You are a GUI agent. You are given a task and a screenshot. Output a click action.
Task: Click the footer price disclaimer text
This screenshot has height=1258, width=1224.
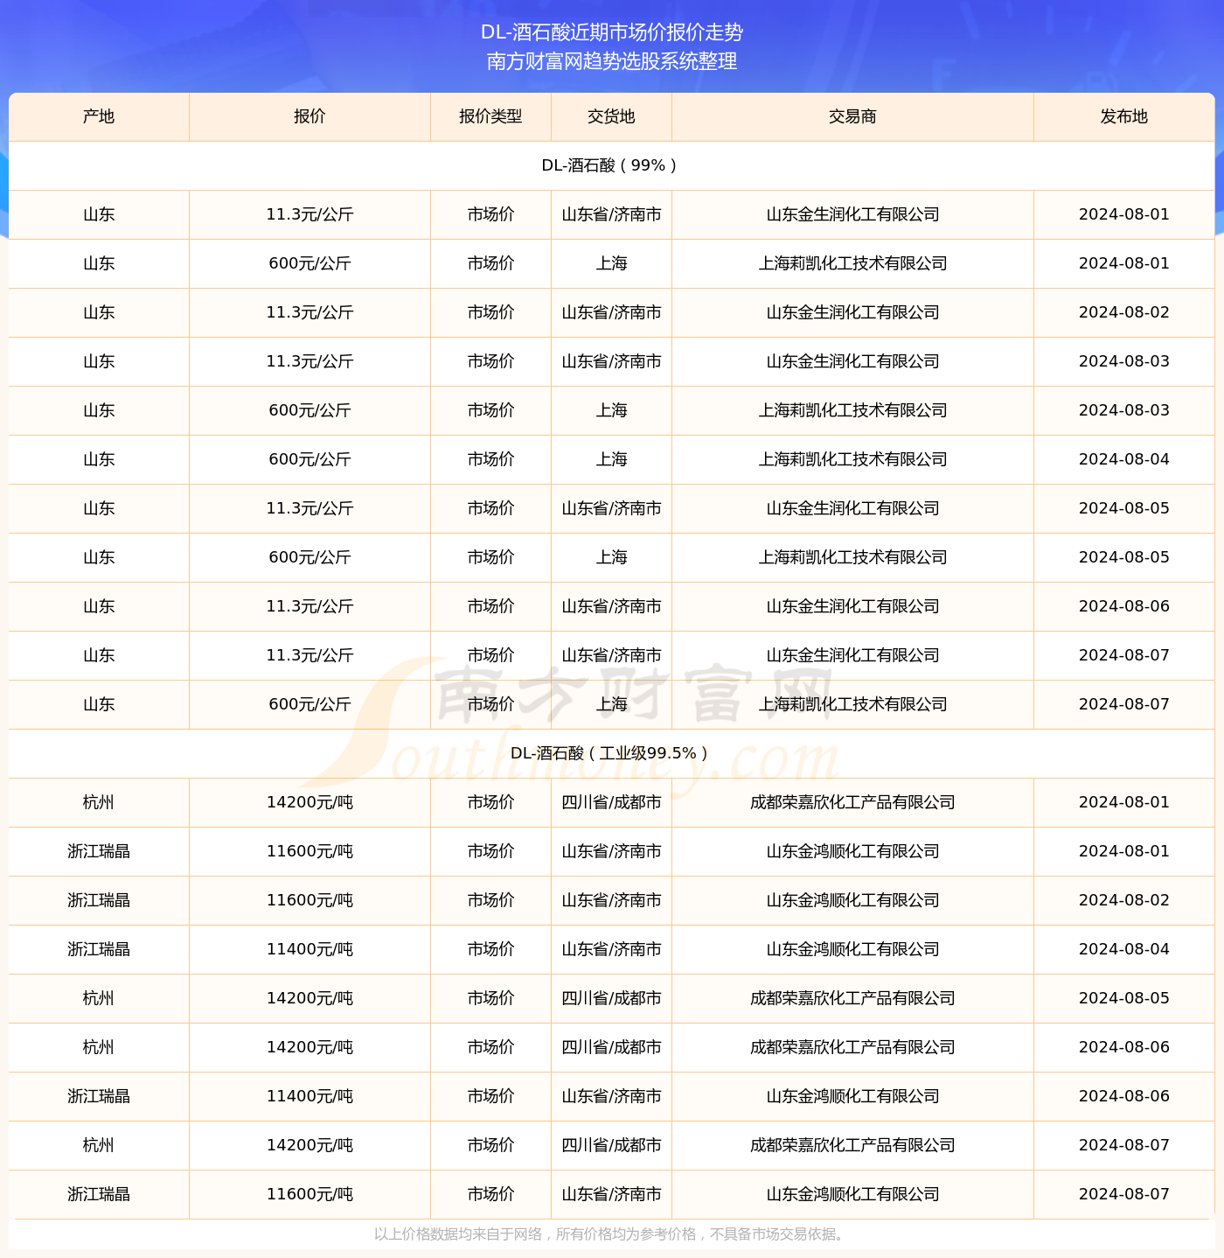(611, 1234)
